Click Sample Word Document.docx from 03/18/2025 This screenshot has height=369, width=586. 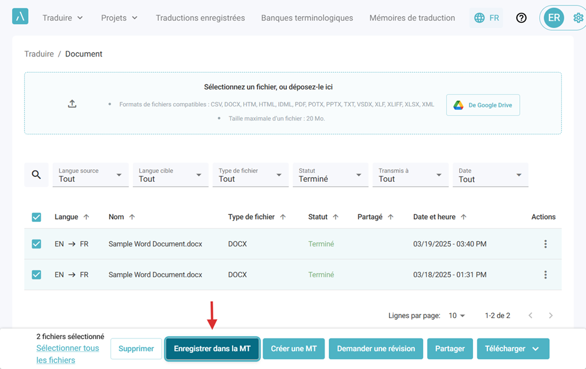point(156,275)
